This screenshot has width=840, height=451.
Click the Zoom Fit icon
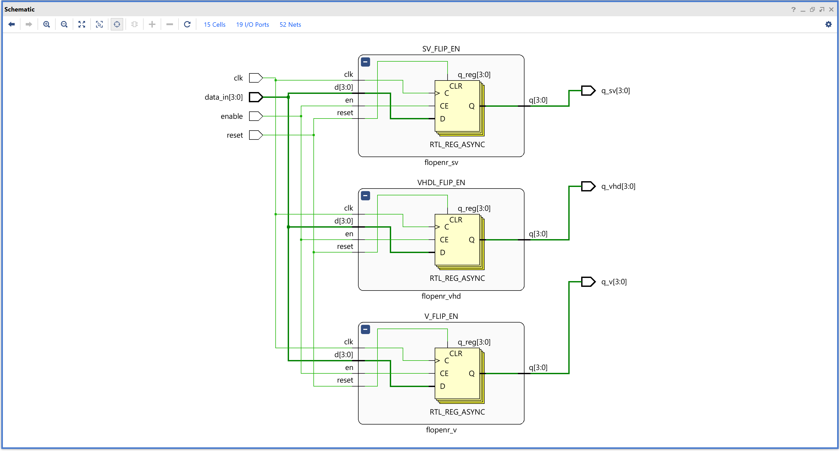point(82,24)
